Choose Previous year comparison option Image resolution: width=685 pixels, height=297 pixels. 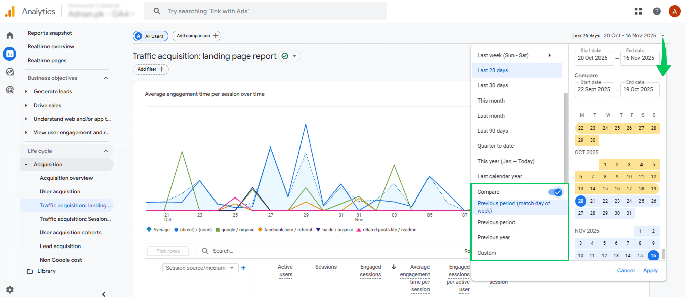(x=493, y=237)
